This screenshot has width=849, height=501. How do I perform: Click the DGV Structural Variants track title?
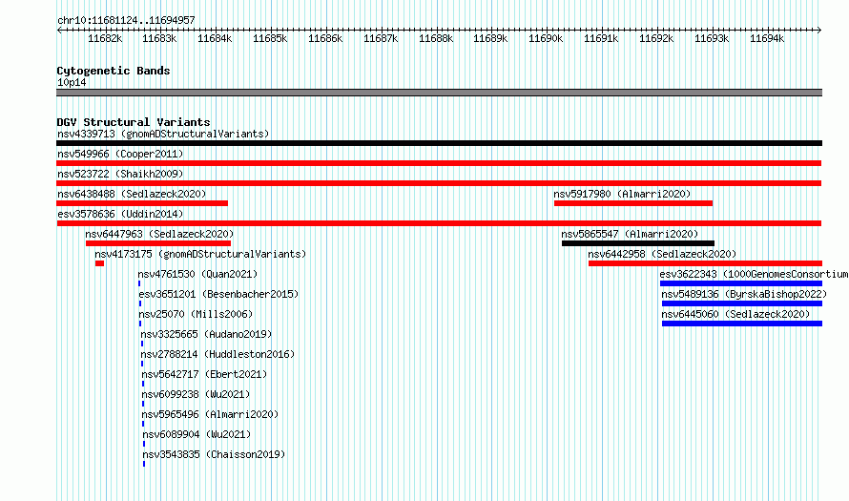coord(134,122)
